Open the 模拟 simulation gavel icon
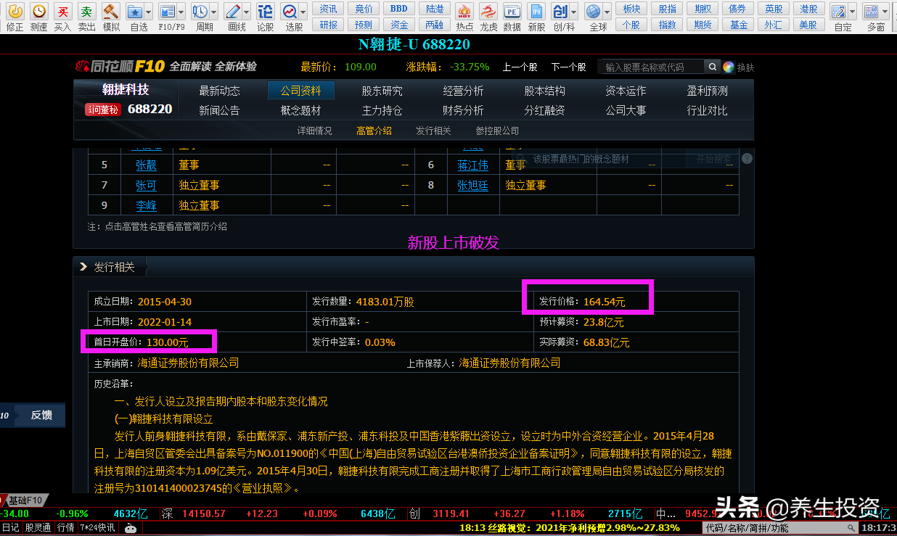Viewport: 897px width, 536px height. (x=111, y=12)
